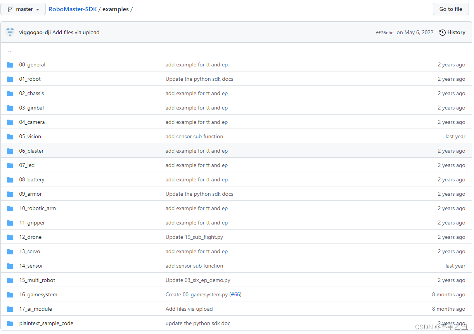This screenshot has width=474, height=334.
Task: Open the 08_battery folder
Action: [32, 180]
